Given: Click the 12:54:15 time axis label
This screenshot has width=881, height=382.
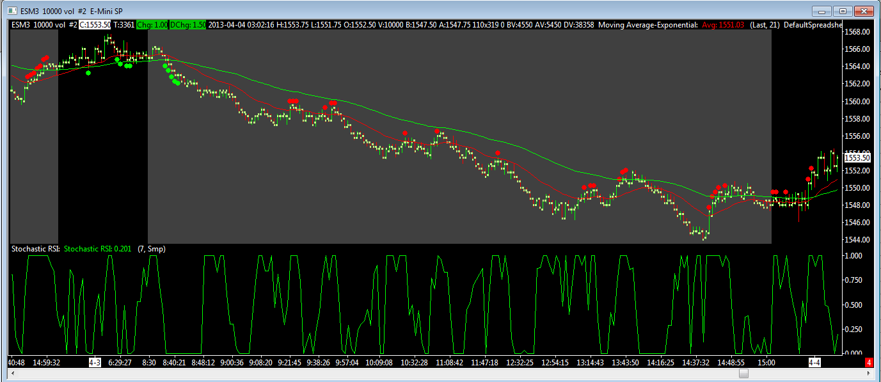Looking at the screenshot, I should coord(555,362).
